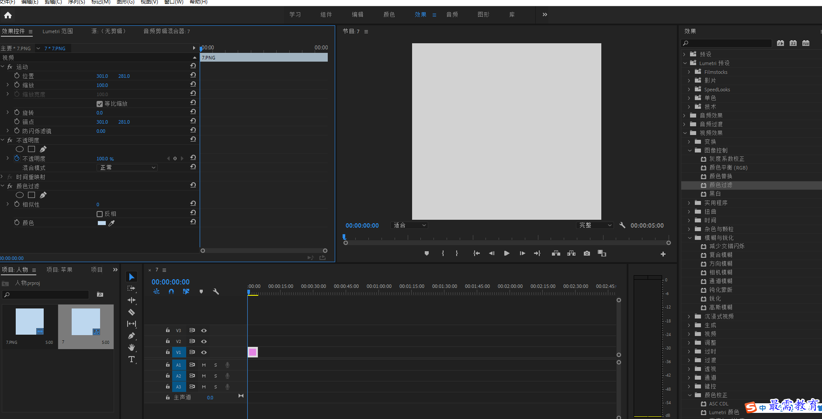Select the Pen tool in timeline toolbox

[132, 336]
